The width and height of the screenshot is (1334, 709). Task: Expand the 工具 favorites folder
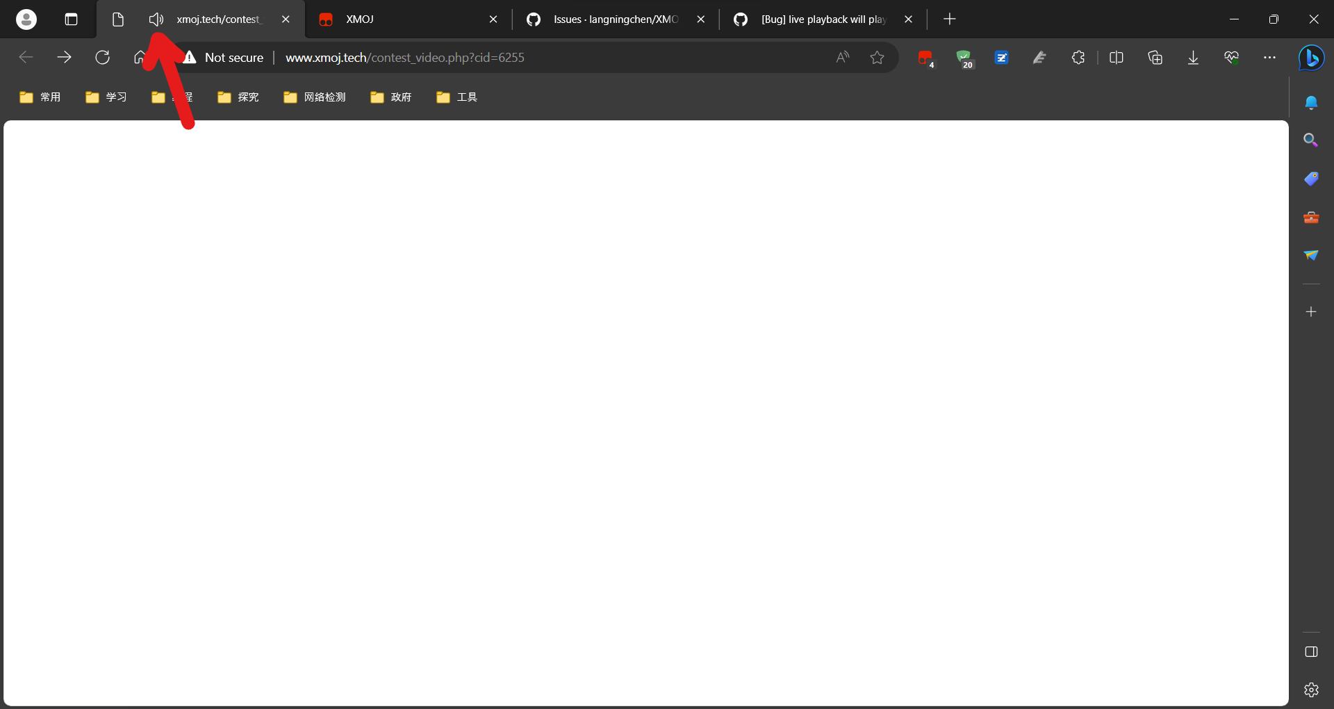456,97
